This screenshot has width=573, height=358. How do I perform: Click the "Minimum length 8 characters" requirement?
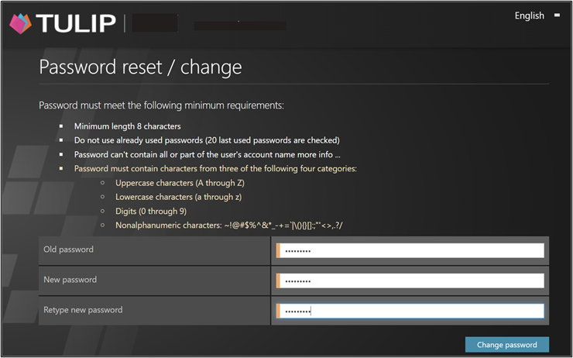[127, 126]
